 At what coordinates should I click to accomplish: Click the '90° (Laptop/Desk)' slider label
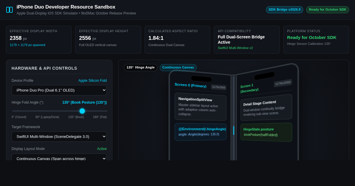47,117
